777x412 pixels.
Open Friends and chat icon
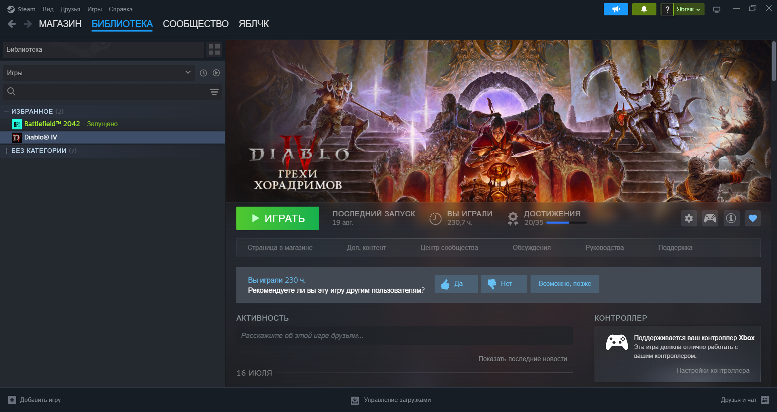click(x=765, y=400)
